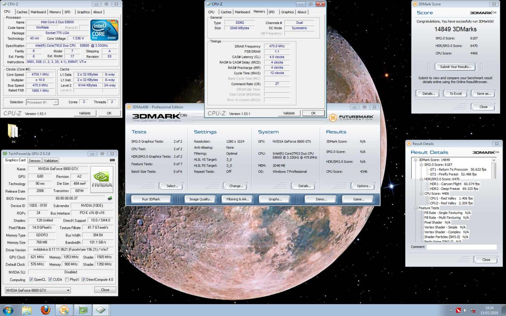
Task: Collapse the HDR/SM3.0 Score tree node
Action: tap(421, 179)
